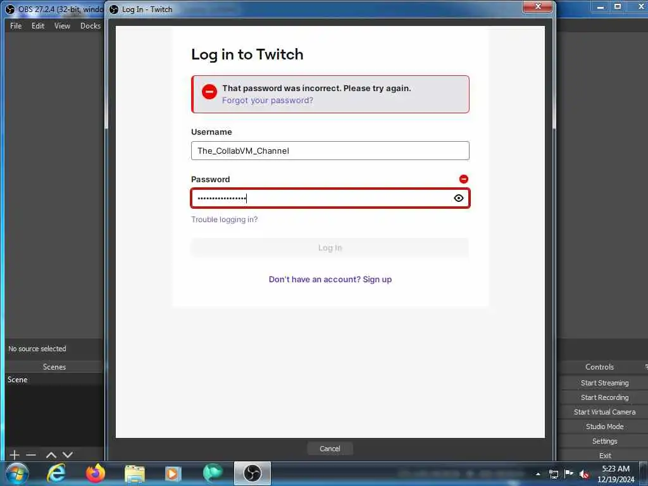Enable Studio Mode in OBS Controls
The image size is (648, 486).
[604, 426]
